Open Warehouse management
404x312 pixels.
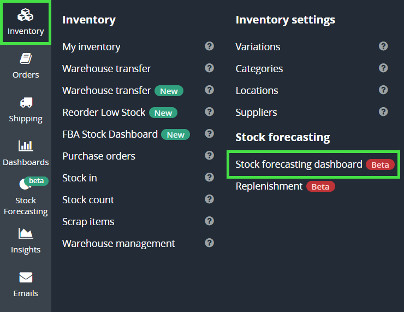click(x=118, y=244)
